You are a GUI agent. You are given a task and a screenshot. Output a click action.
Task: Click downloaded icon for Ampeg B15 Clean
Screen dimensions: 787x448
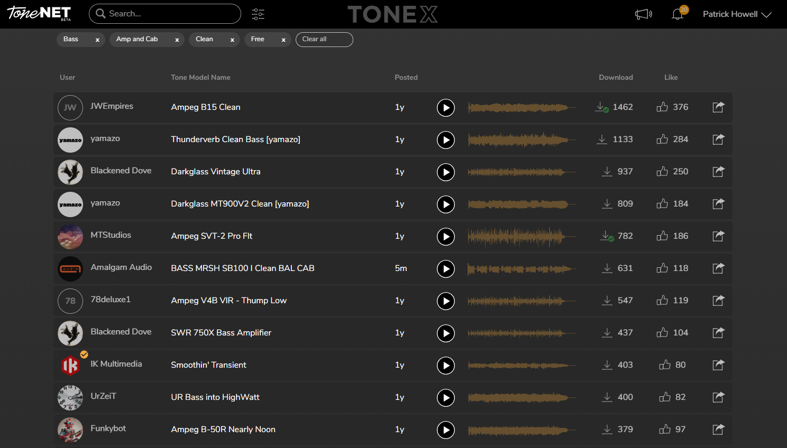click(x=602, y=107)
